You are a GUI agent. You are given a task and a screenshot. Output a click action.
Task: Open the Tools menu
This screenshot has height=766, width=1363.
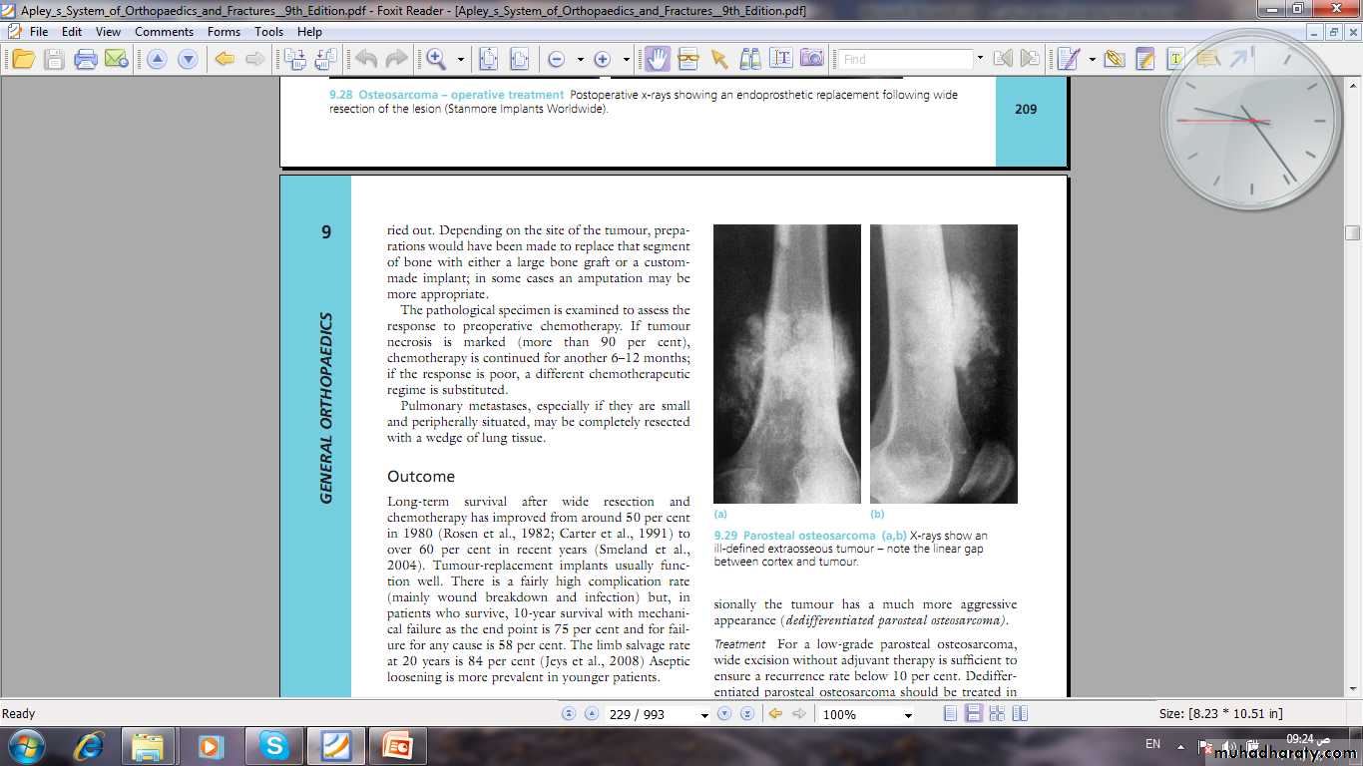268,31
